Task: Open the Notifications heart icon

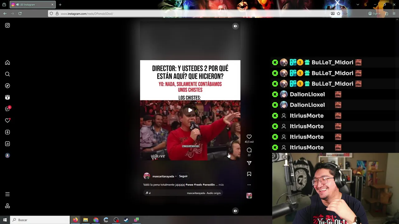Action: pos(7,120)
